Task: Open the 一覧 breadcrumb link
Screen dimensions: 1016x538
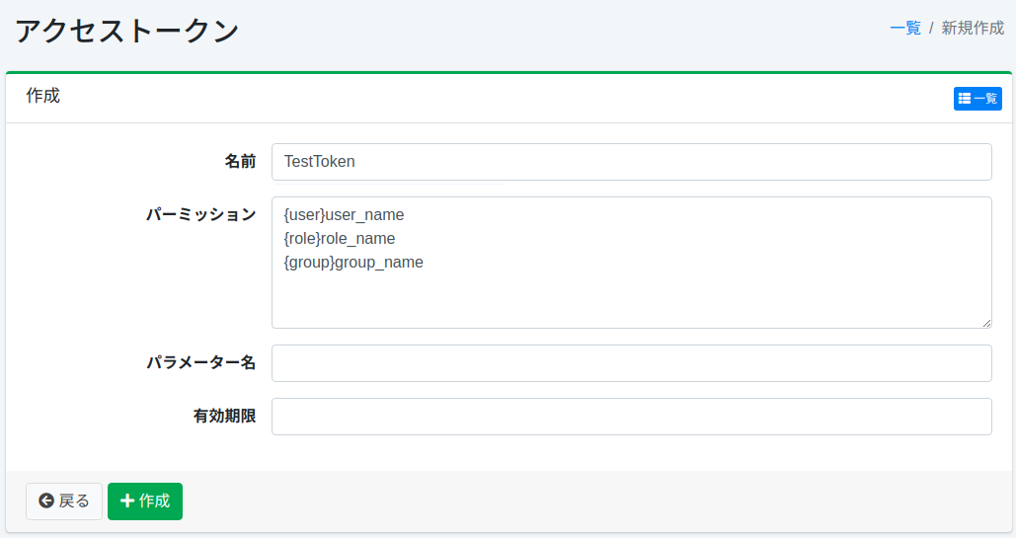Action: [x=904, y=28]
